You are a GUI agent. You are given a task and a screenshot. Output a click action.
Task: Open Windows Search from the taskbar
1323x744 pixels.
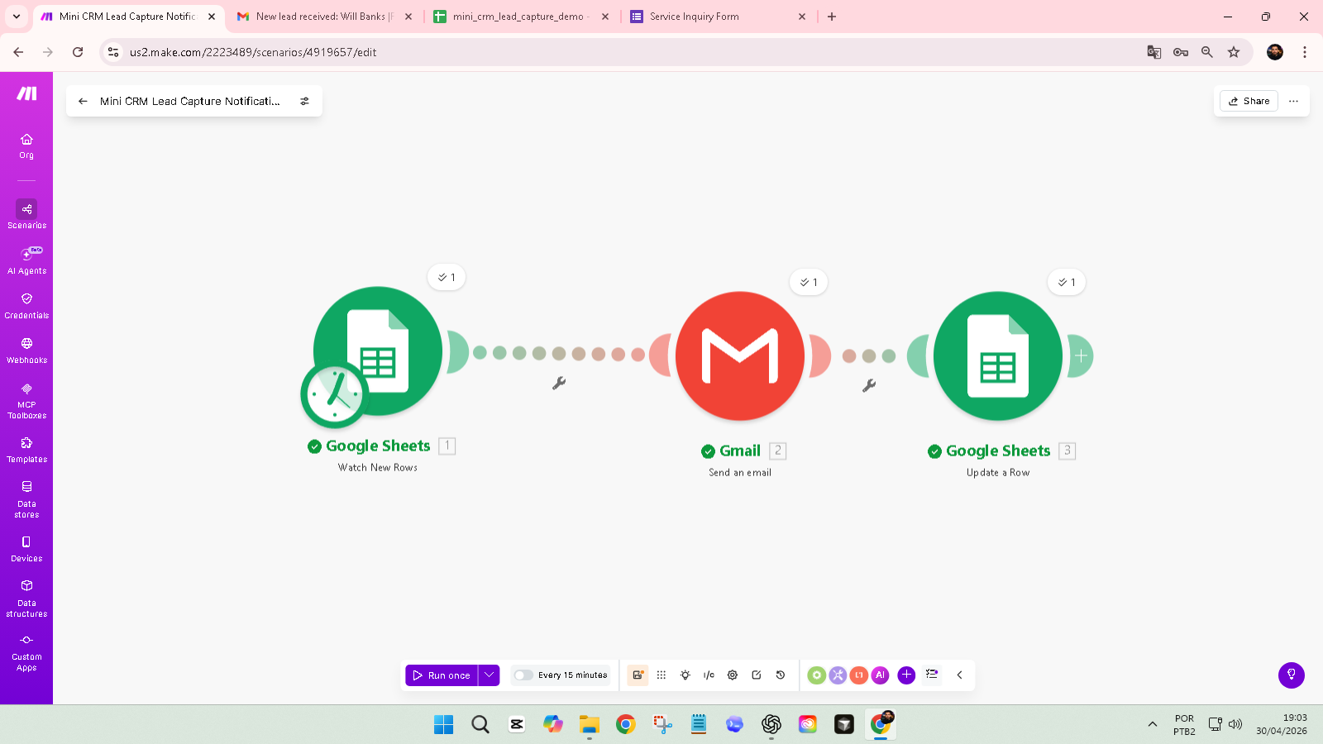pyautogui.click(x=480, y=724)
